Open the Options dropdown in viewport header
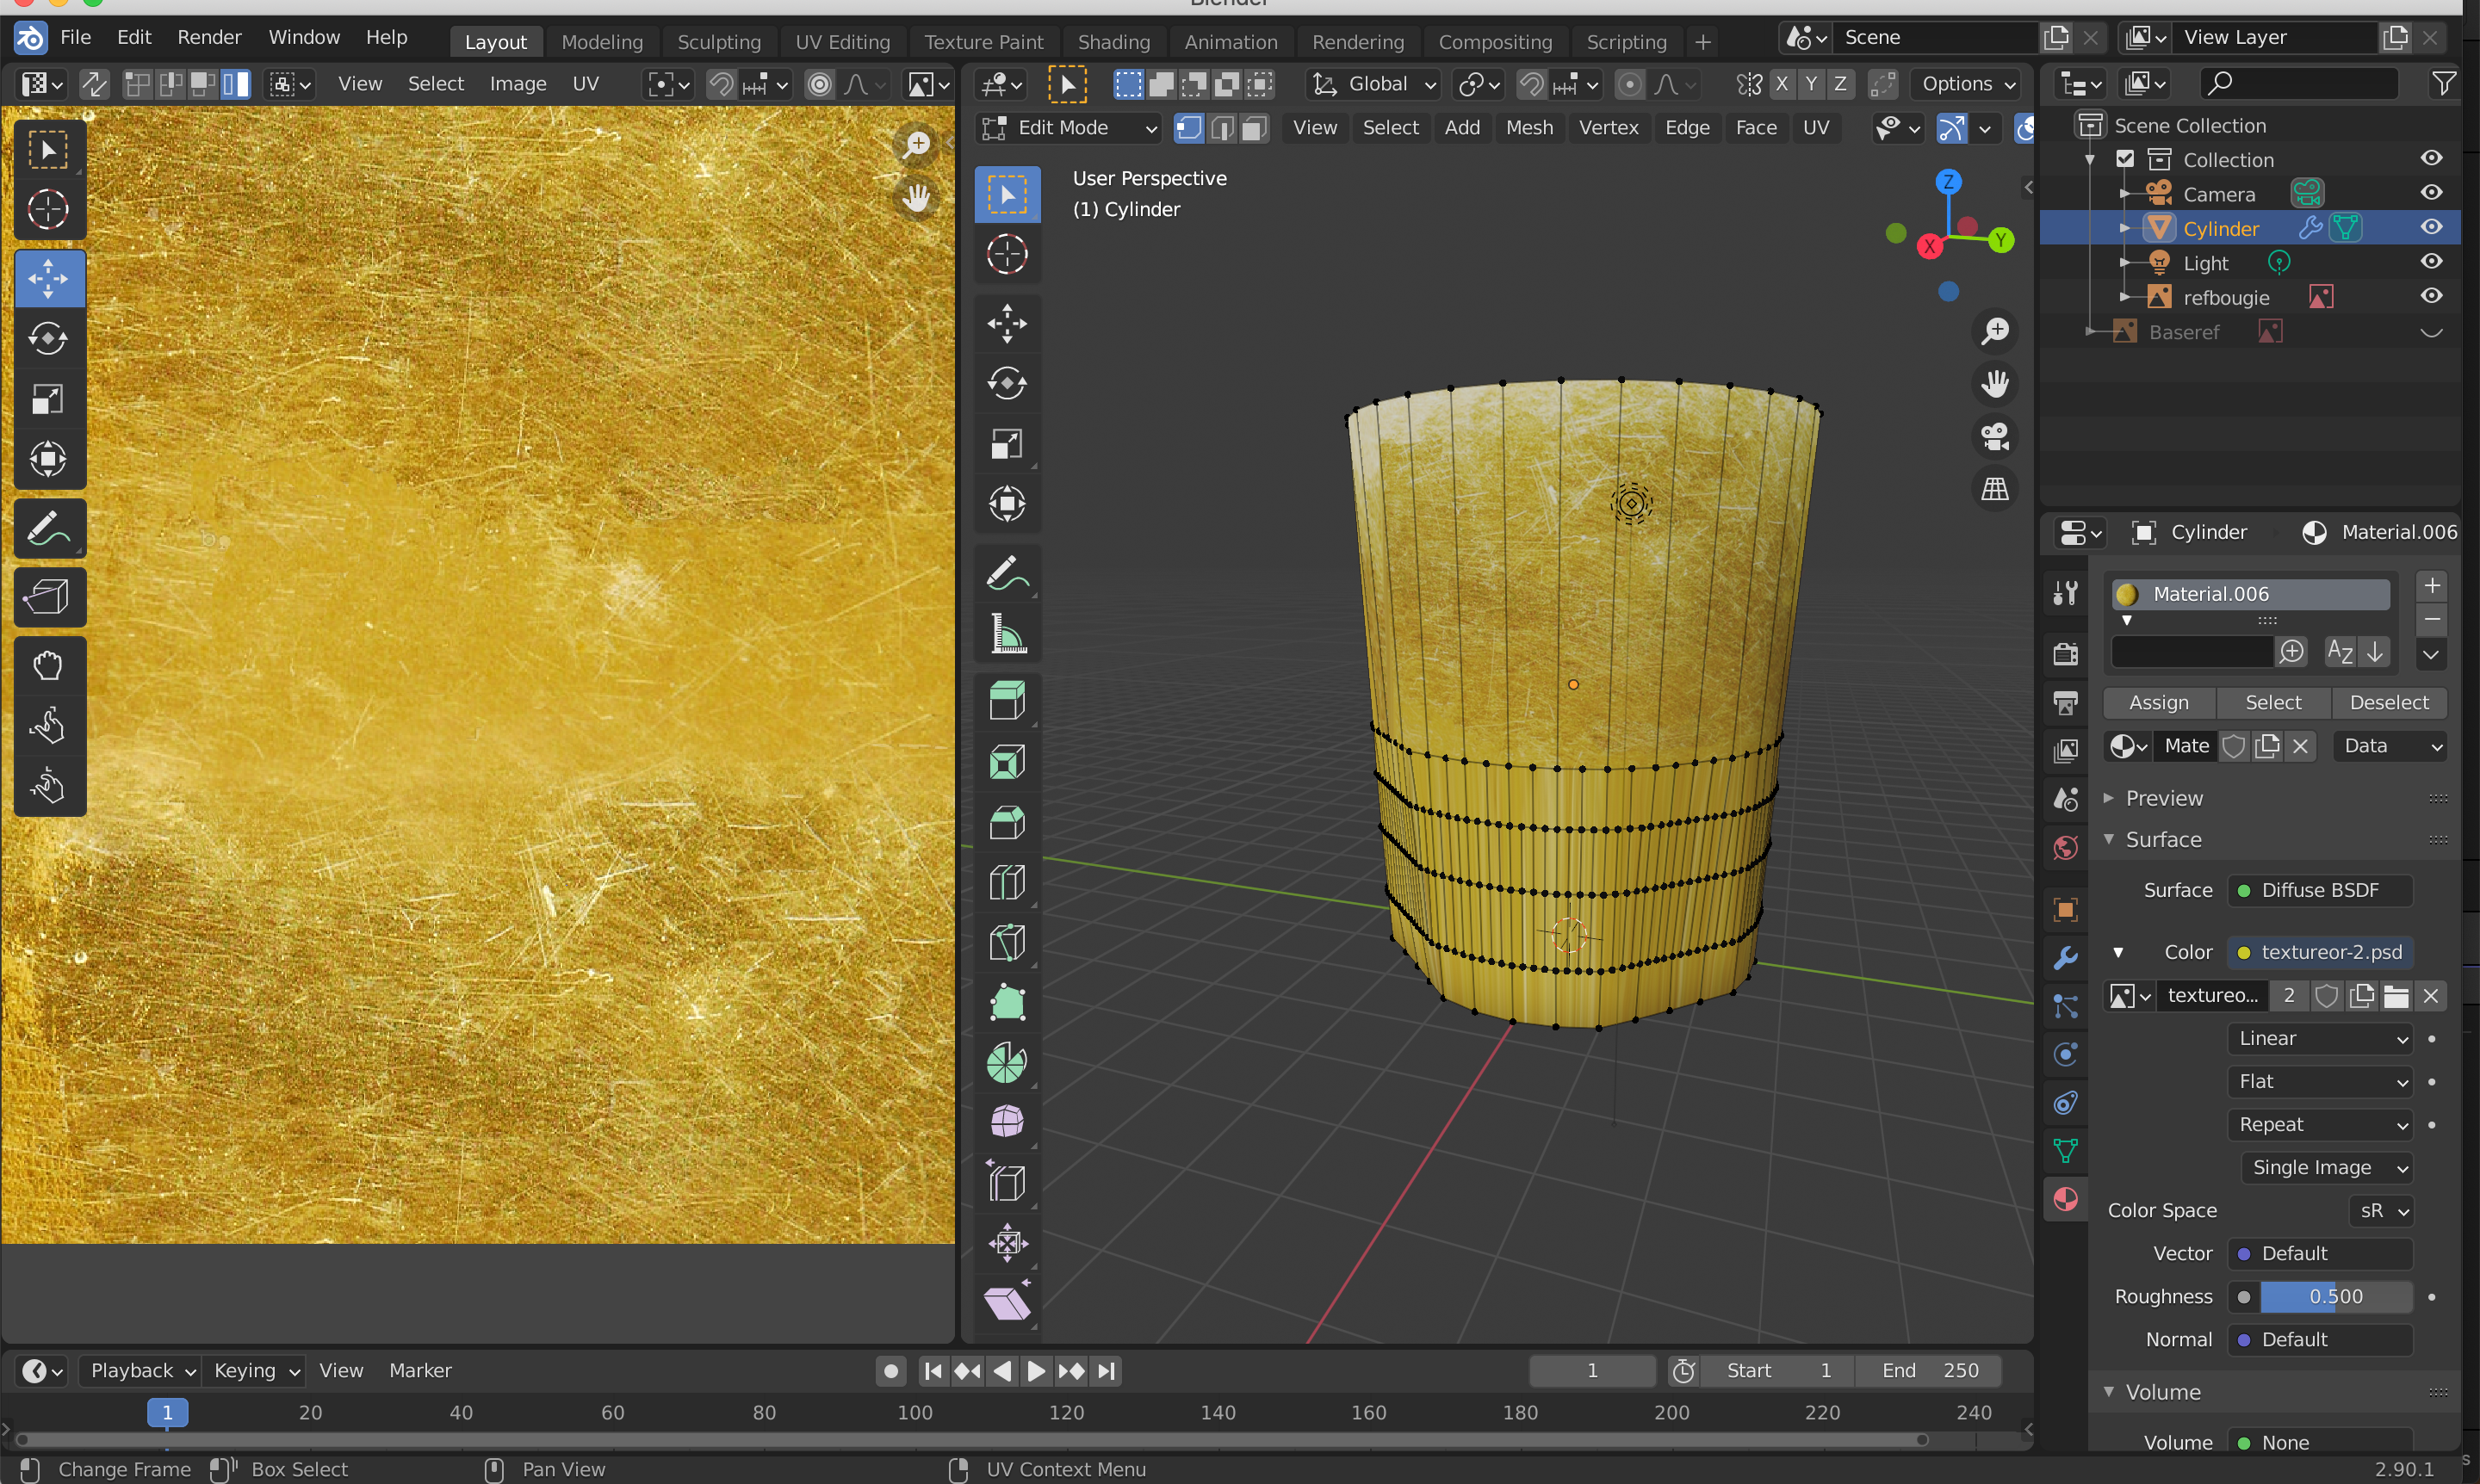The image size is (2480, 1484). point(1966,84)
